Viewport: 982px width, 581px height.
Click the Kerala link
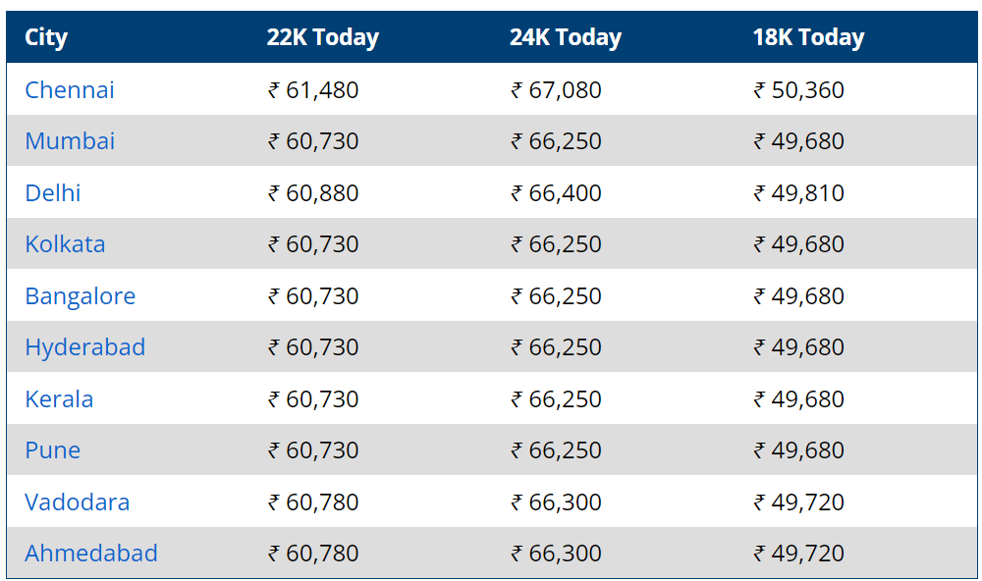(x=59, y=399)
